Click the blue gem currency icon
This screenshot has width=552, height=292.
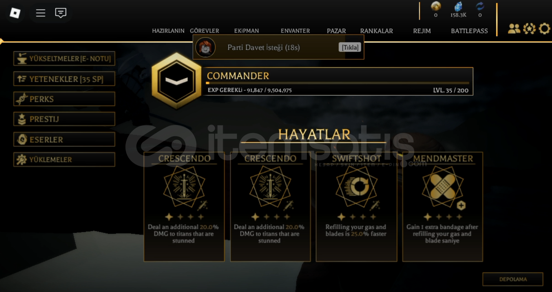click(458, 6)
